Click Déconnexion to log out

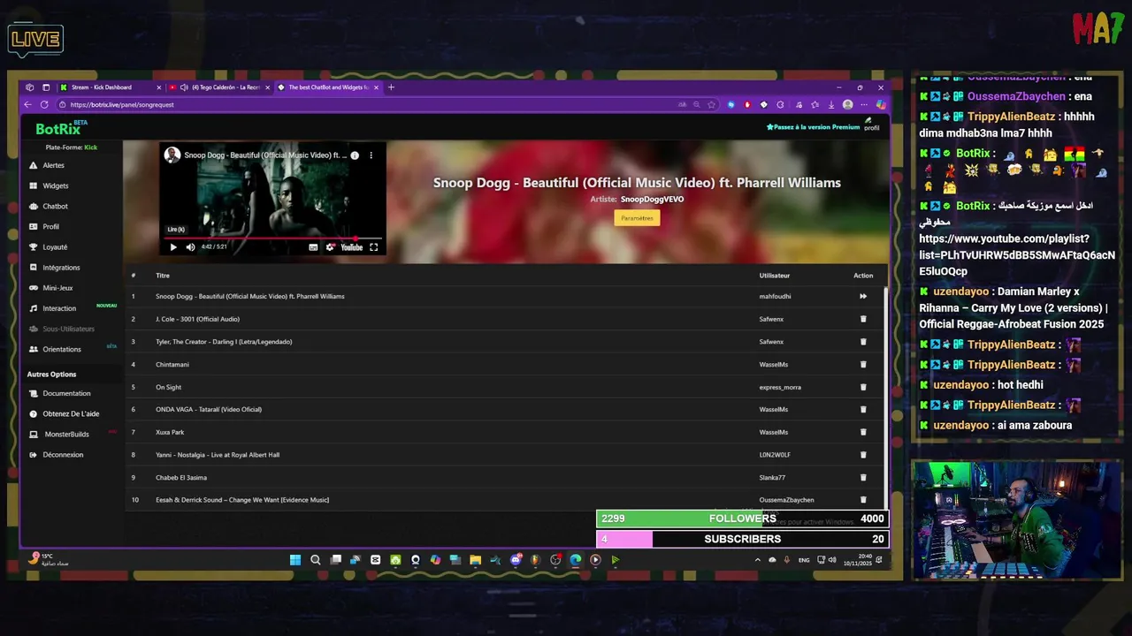click(x=63, y=454)
